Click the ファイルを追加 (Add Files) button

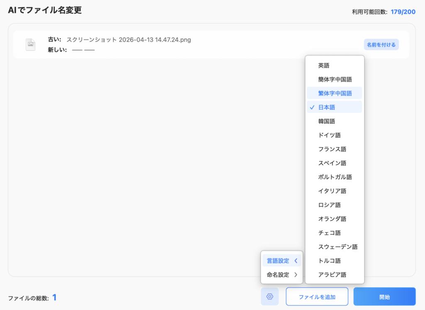pos(317,296)
